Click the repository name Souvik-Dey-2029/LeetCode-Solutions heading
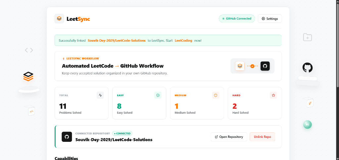The image size is (339, 160). coord(114,140)
